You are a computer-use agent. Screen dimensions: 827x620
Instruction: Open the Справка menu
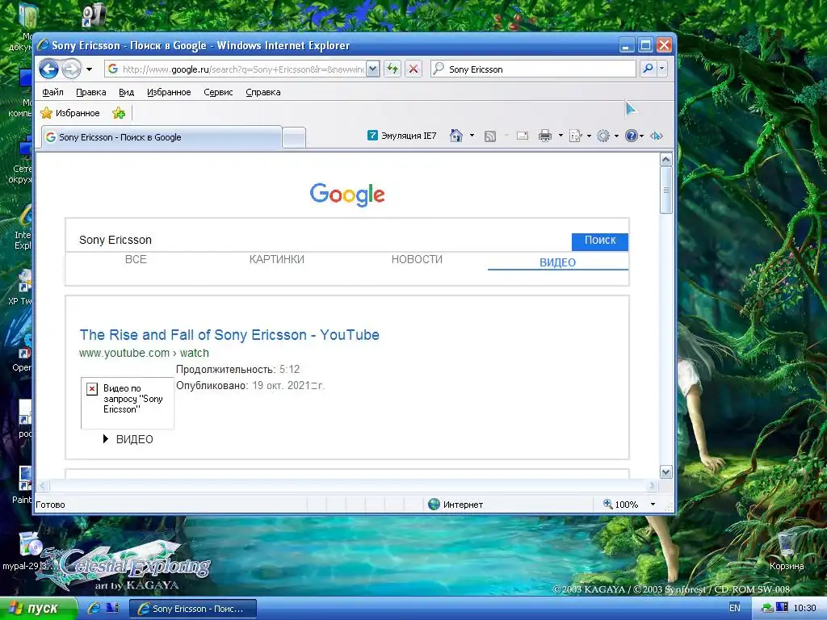(263, 92)
